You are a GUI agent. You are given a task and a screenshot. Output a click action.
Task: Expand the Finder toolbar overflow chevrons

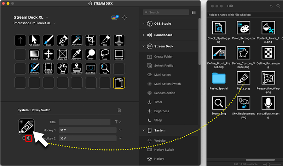point(271,6)
